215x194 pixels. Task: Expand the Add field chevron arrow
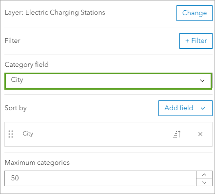203,108
